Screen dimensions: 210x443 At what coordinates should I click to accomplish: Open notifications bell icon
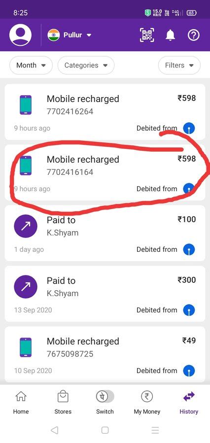click(x=170, y=35)
